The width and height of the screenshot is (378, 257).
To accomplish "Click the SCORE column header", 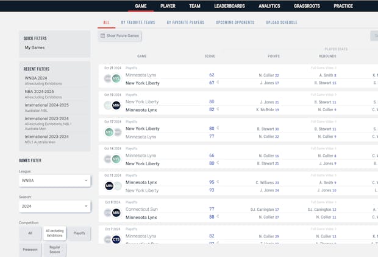I will [210, 57].
